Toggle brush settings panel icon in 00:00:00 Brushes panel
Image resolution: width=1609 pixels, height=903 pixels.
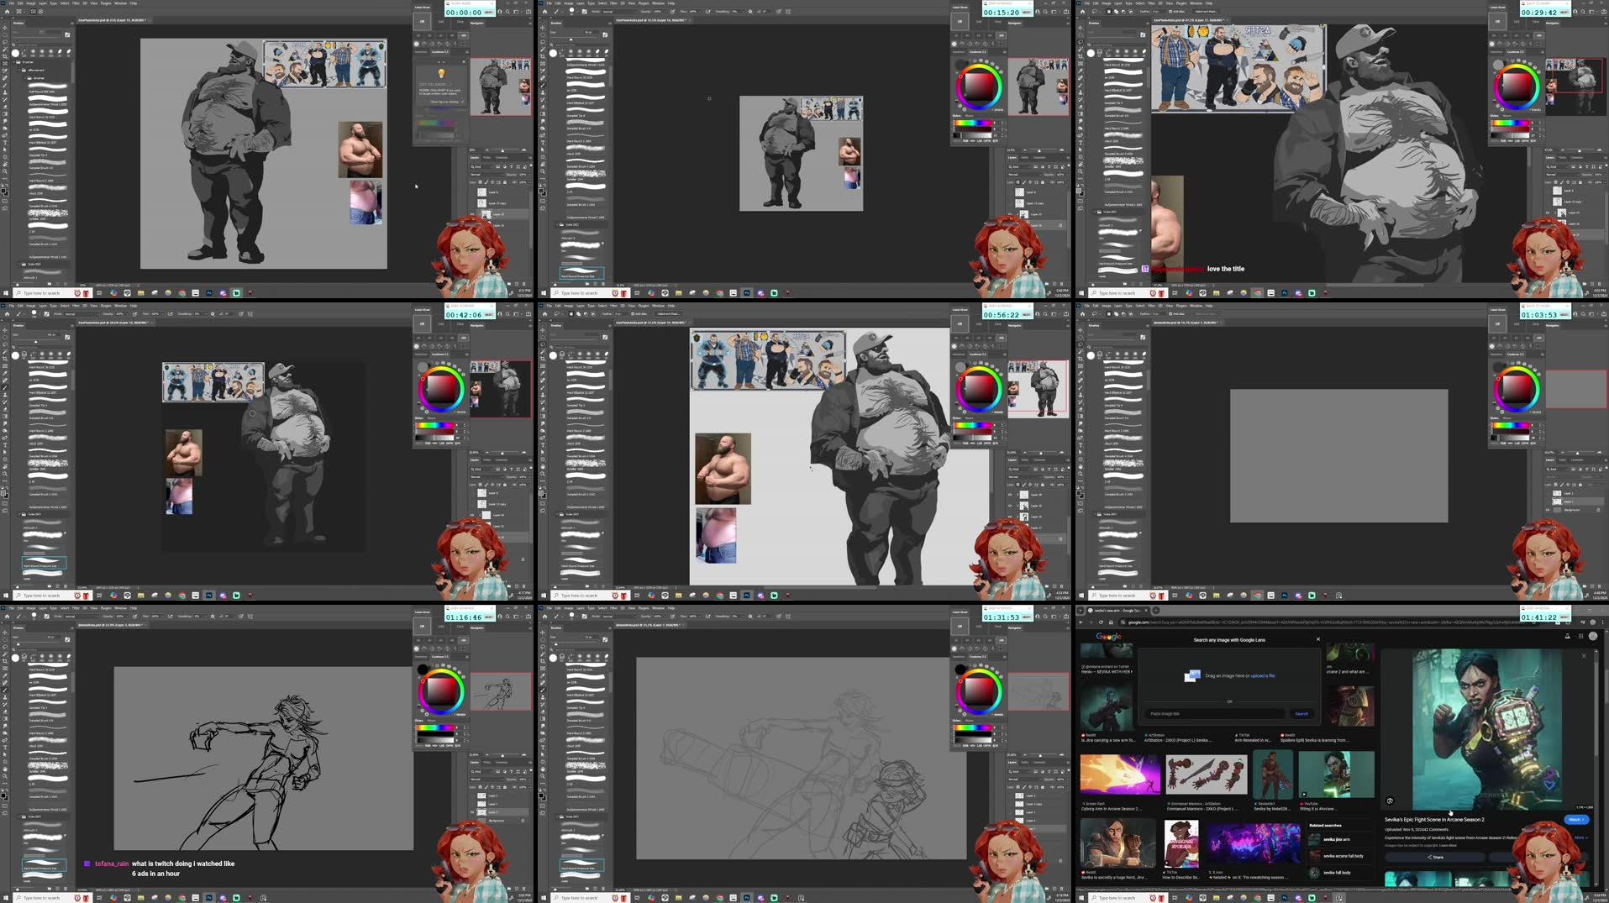click(67, 34)
